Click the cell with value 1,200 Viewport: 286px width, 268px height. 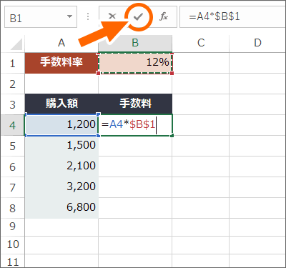(61, 125)
